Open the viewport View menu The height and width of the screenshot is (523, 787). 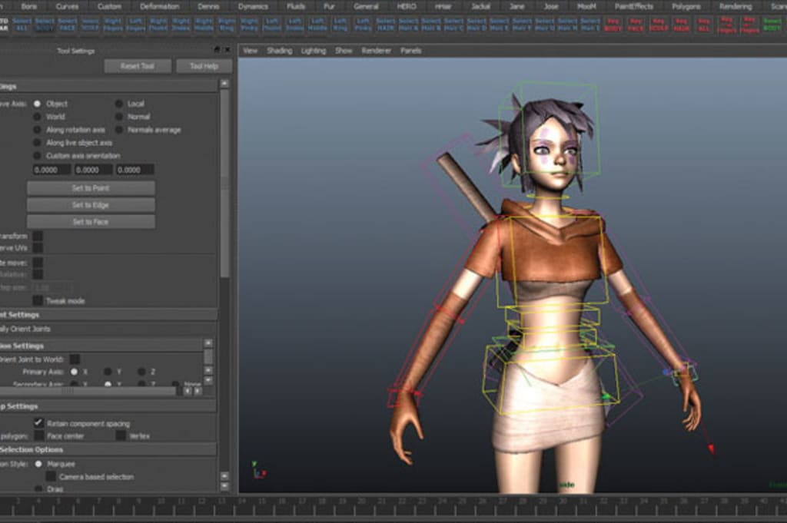point(251,51)
